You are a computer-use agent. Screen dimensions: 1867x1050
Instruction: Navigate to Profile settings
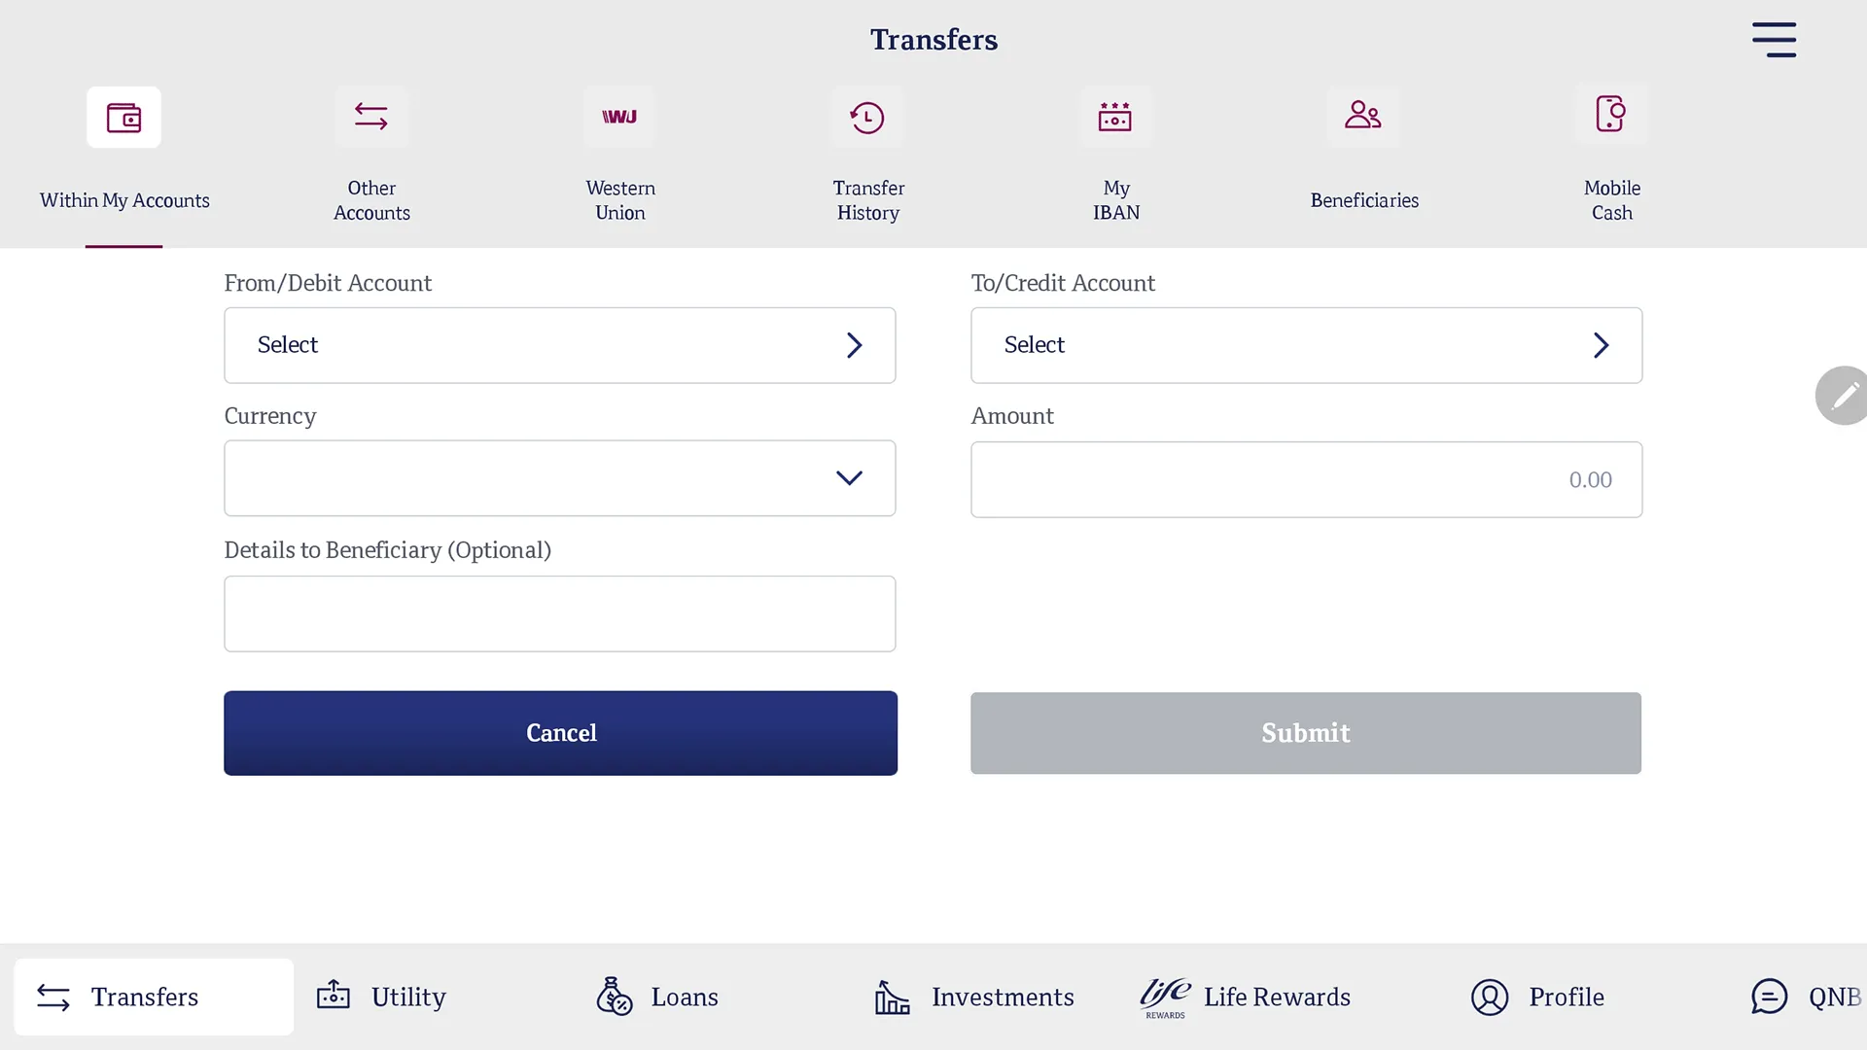point(1536,997)
